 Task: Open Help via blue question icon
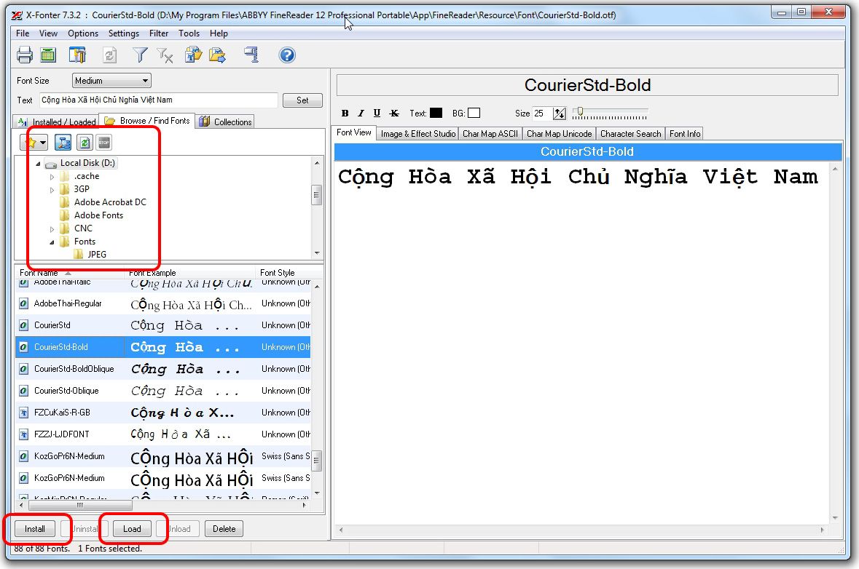point(287,55)
